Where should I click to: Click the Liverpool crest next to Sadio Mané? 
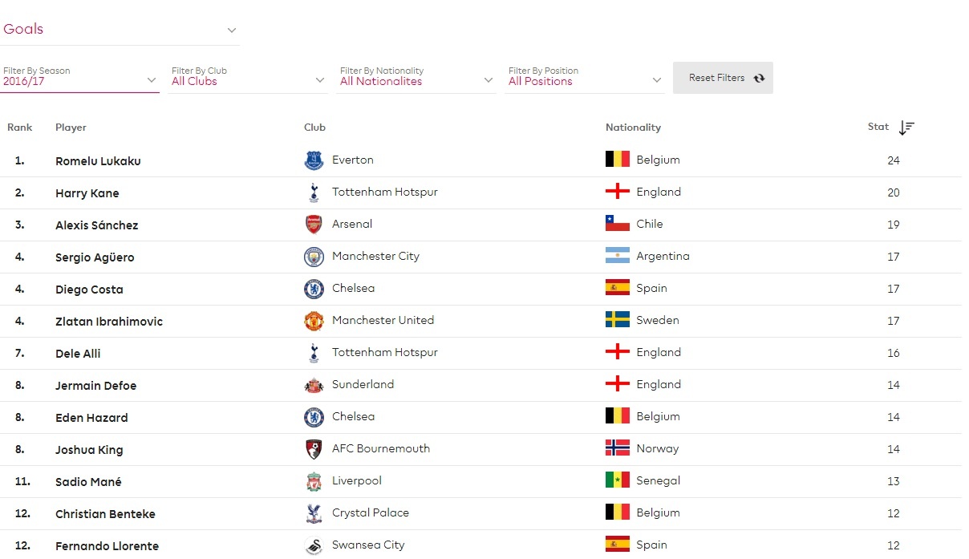tap(313, 480)
